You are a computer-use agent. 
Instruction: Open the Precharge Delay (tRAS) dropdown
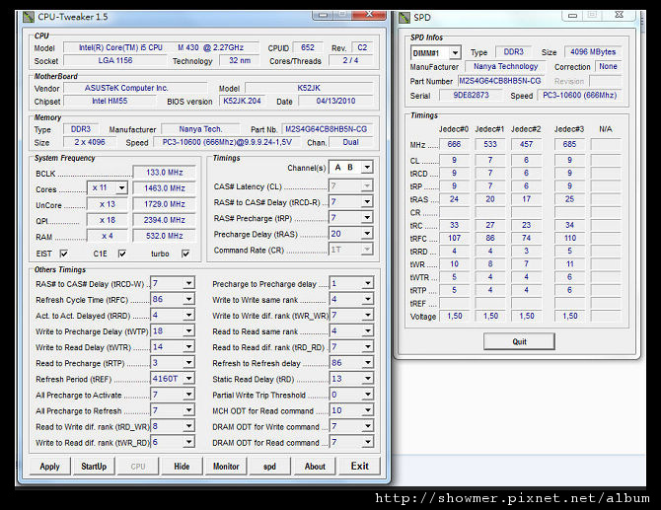(367, 234)
